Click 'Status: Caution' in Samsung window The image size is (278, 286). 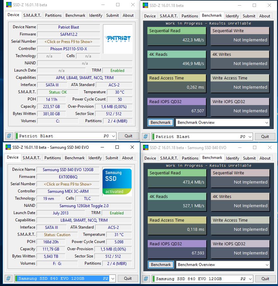(x=57, y=235)
